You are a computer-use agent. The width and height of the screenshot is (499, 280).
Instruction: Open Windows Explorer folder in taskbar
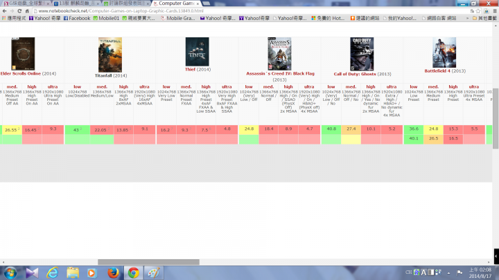(73, 273)
